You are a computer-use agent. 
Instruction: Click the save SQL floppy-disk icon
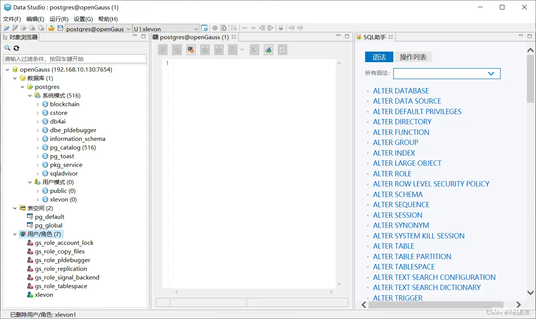tap(60, 28)
